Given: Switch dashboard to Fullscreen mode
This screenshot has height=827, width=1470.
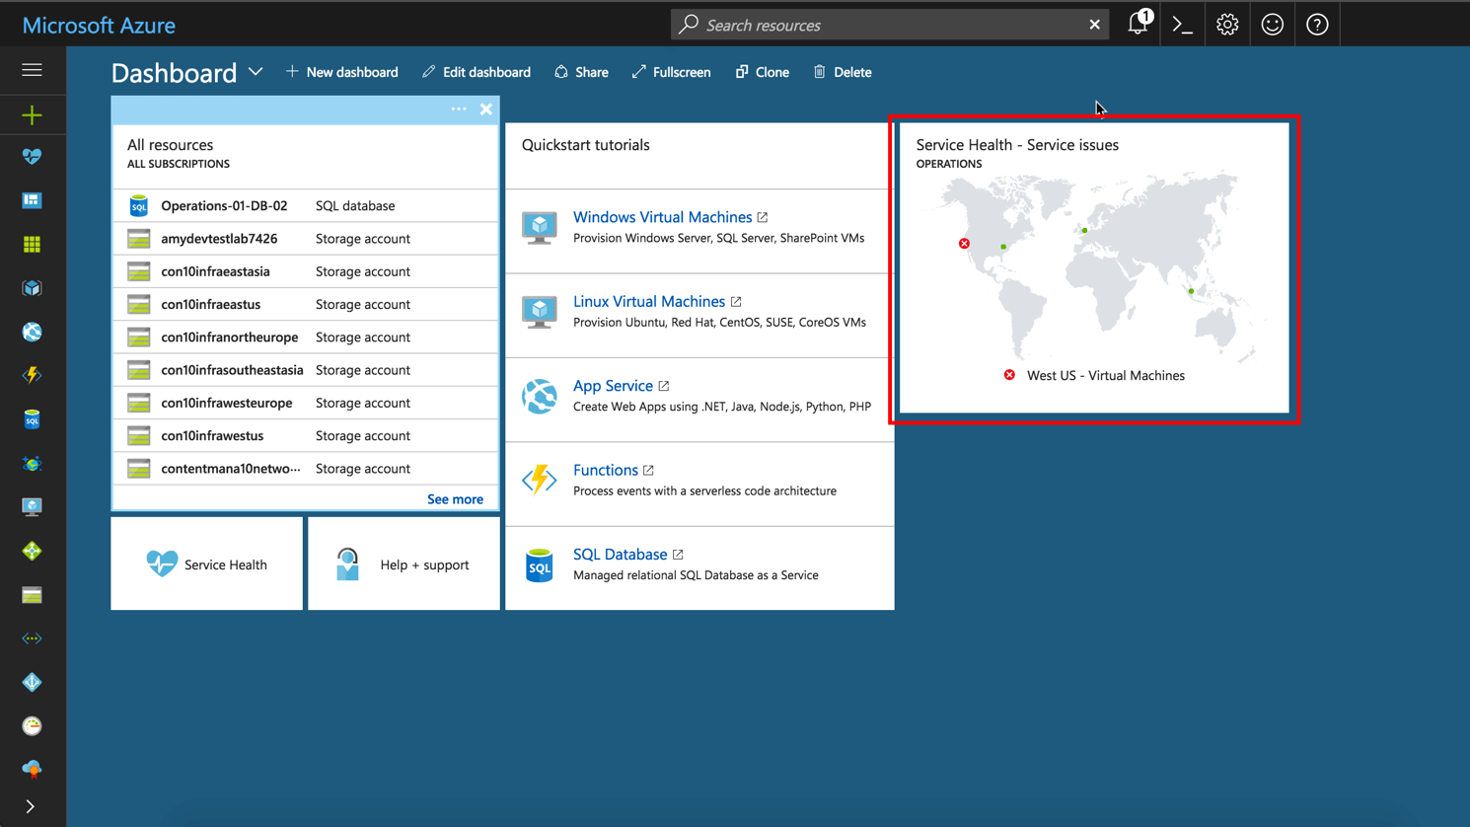Looking at the screenshot, I should pos(671,72).
